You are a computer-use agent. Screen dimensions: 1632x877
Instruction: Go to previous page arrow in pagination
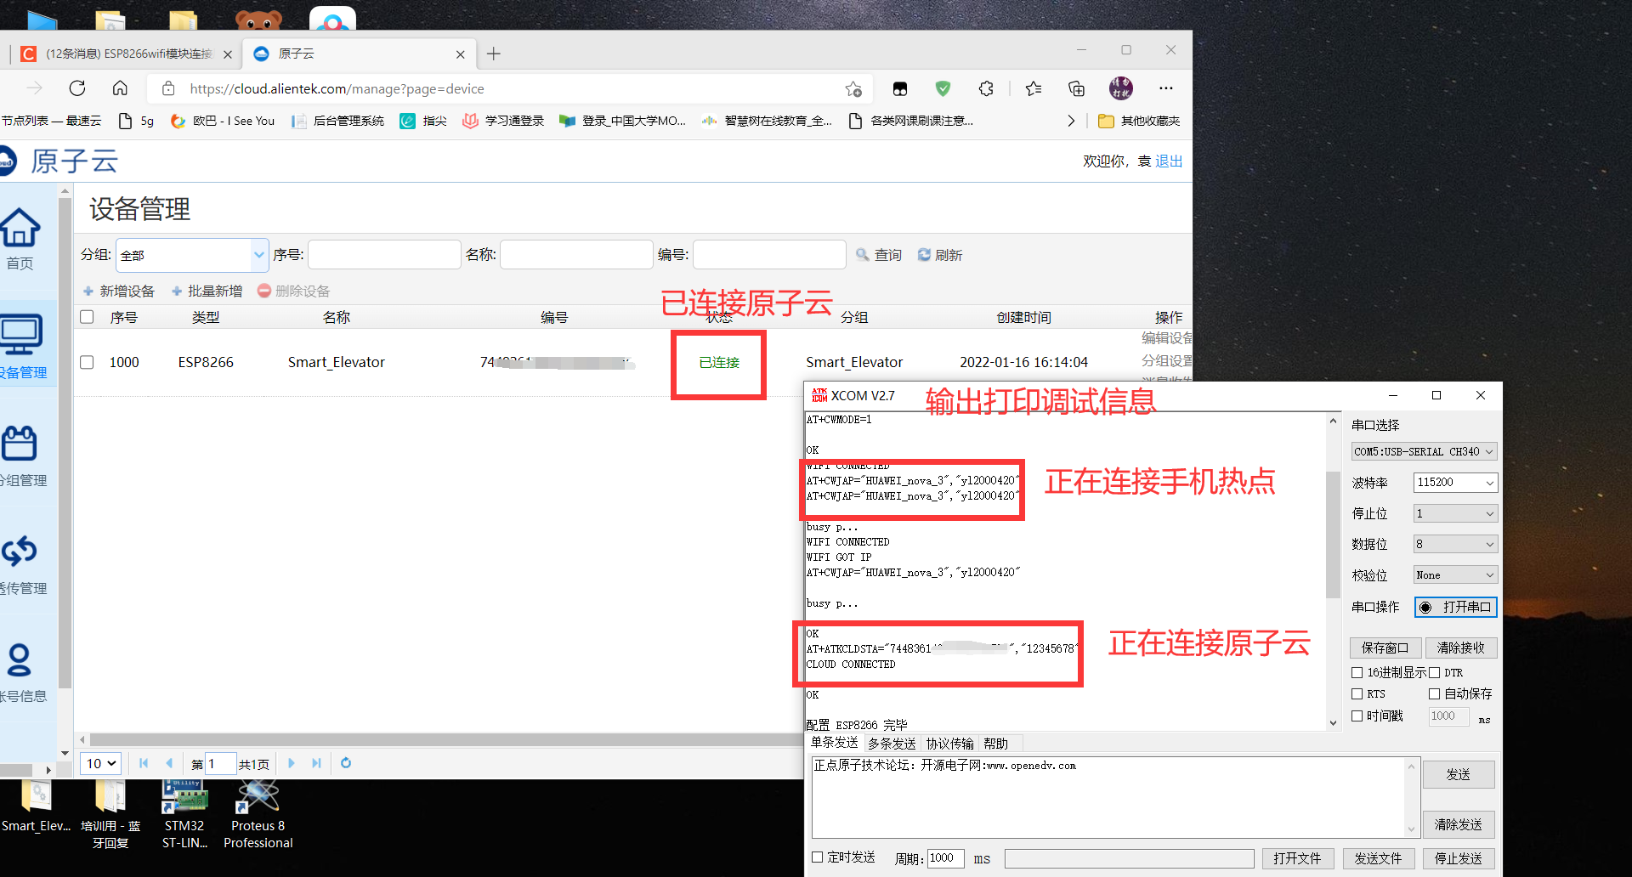click(169, 763)
